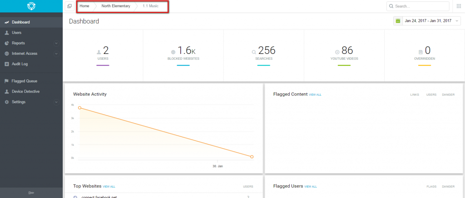Click the green calendar icon

click(398, 21)
